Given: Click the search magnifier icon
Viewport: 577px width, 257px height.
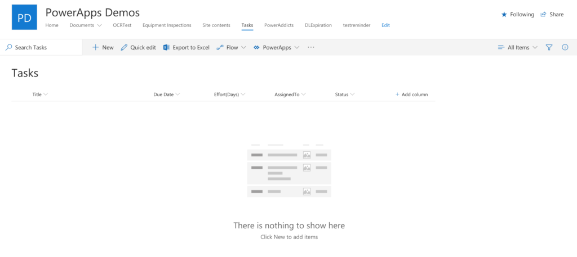Looking at the screenshot, I should (x=9, y=47).
